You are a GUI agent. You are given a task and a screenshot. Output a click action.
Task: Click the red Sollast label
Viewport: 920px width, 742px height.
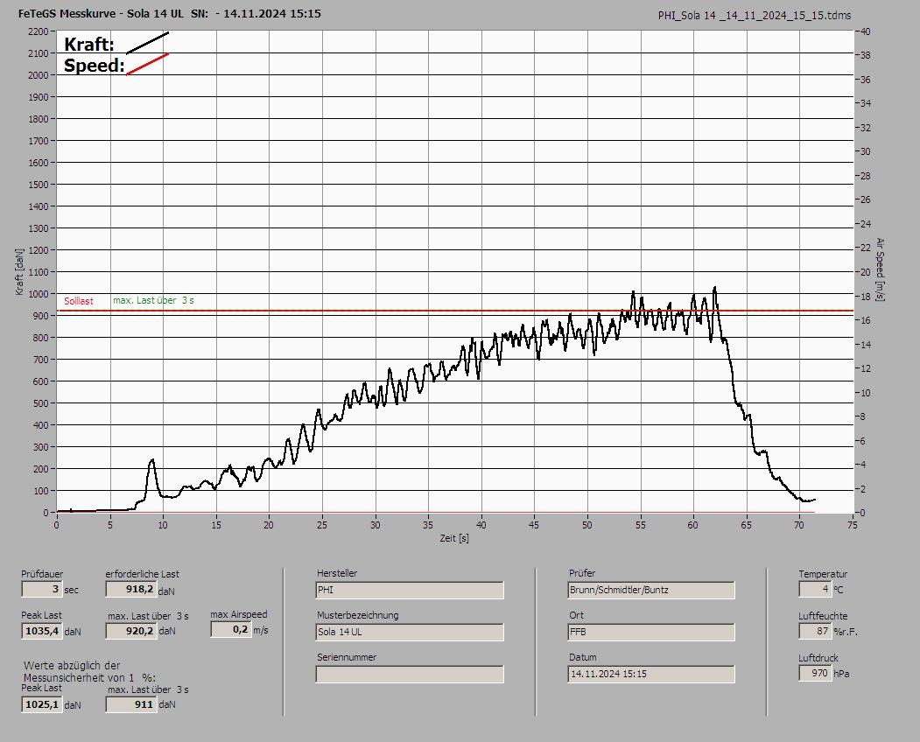point(79,301)
